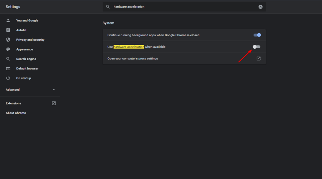
Task: Clear the search field with the X button
Action: [260, 7]
